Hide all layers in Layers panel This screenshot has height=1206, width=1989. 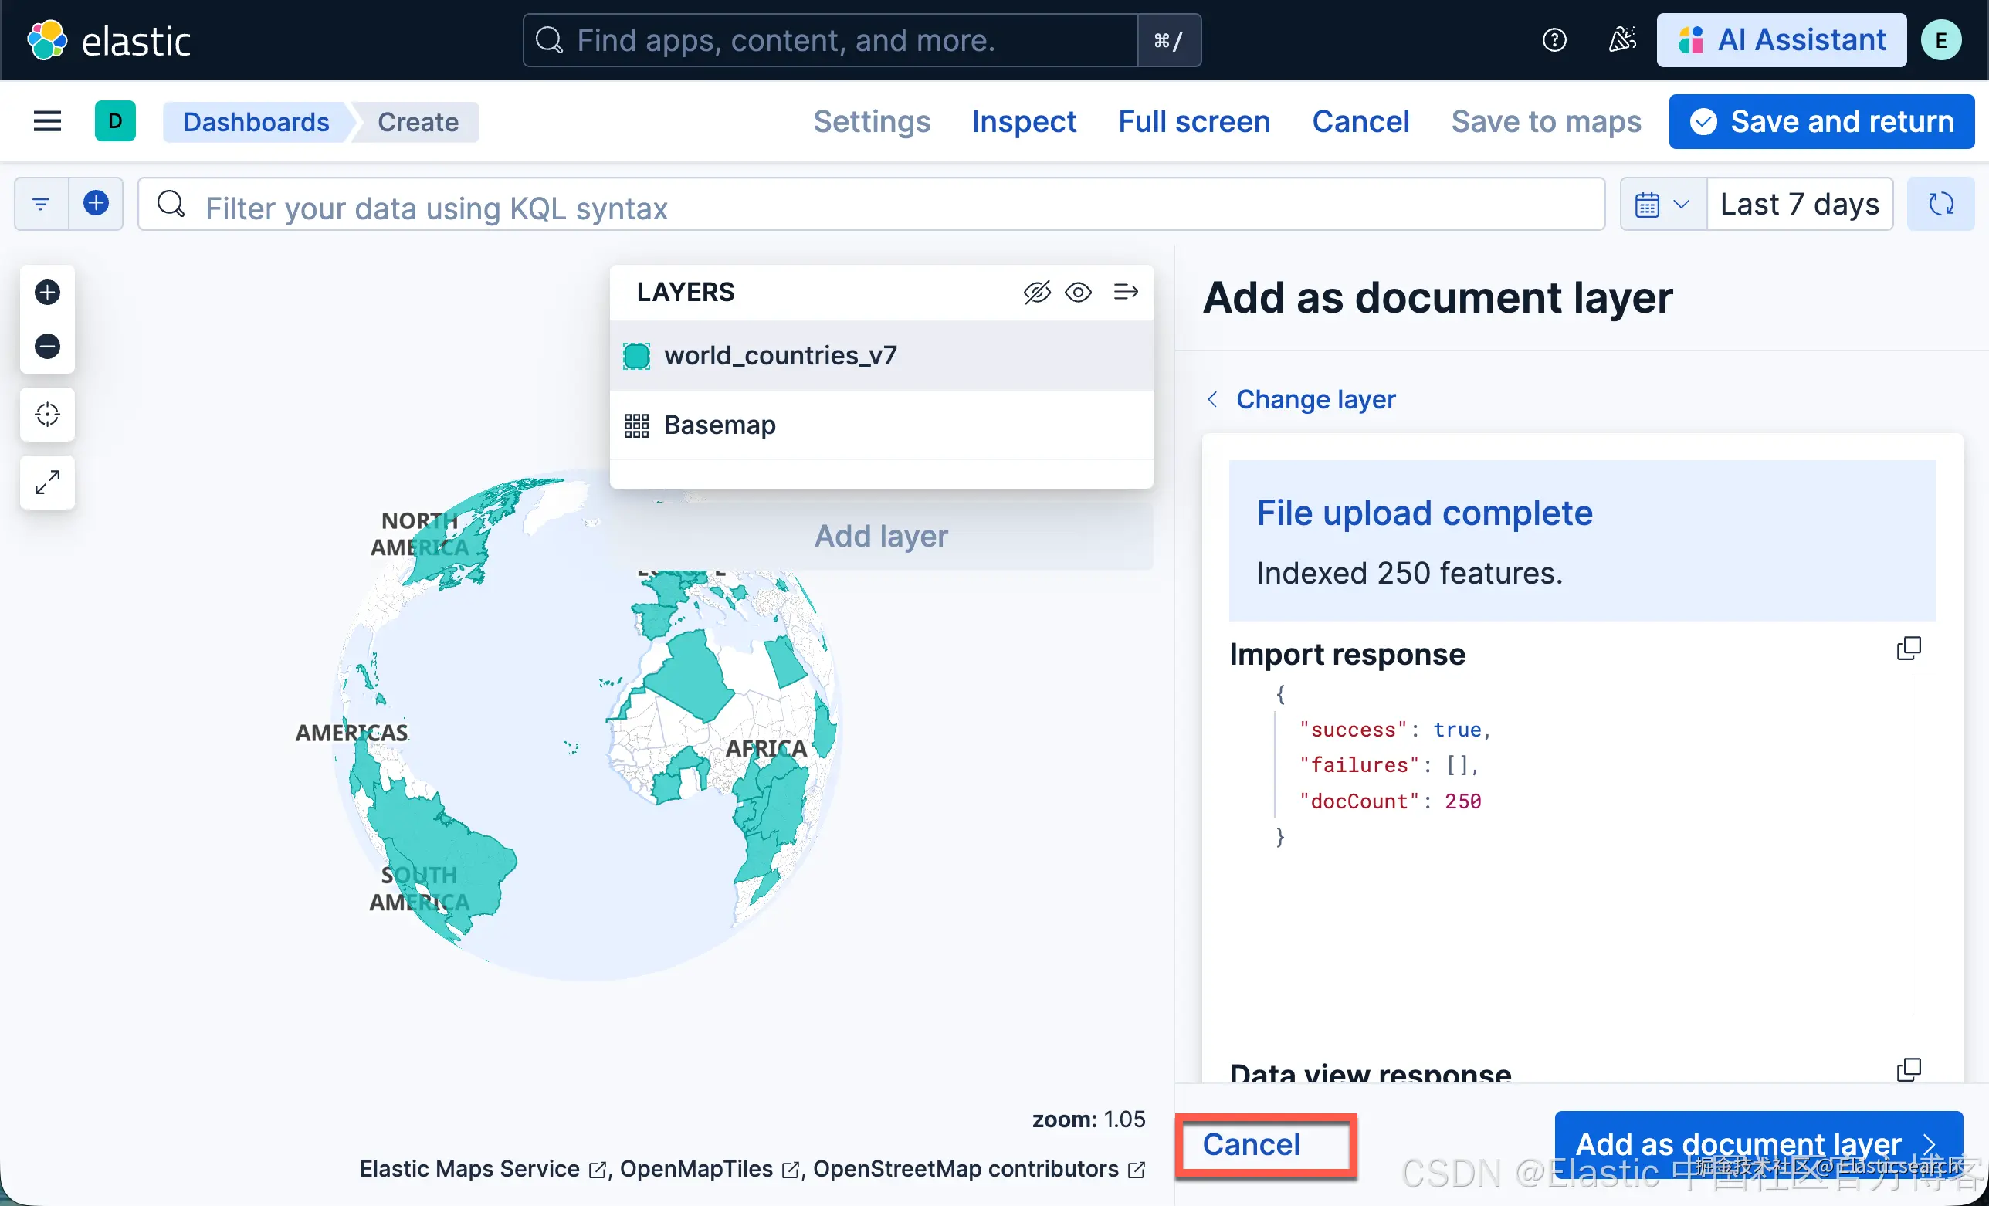[1036, 292]
